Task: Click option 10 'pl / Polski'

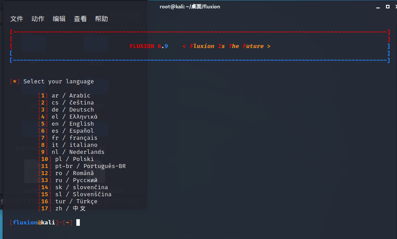Action: click(x=66, y=159)
